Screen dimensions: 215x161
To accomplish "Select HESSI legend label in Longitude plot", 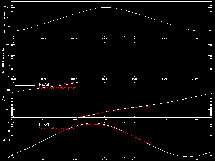I will click(x=44, y=84).
